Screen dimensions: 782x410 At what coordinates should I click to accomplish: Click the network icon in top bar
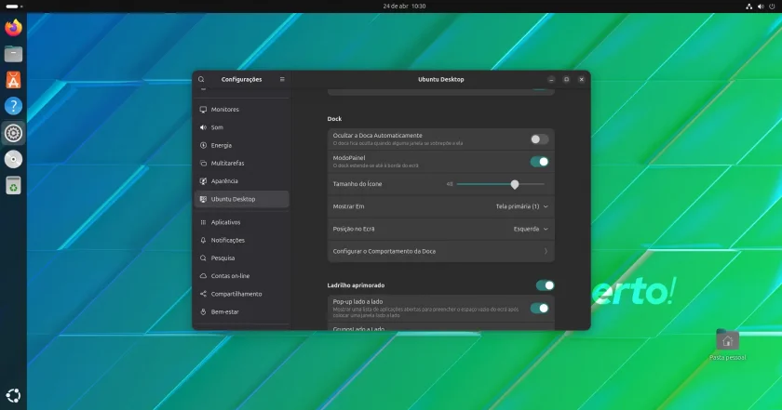click(x=749, y=7)
